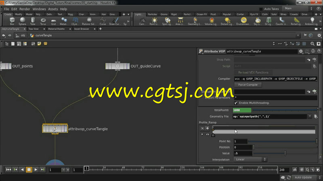Add a Caustic Light
The image size is (323, 181).
281,21
